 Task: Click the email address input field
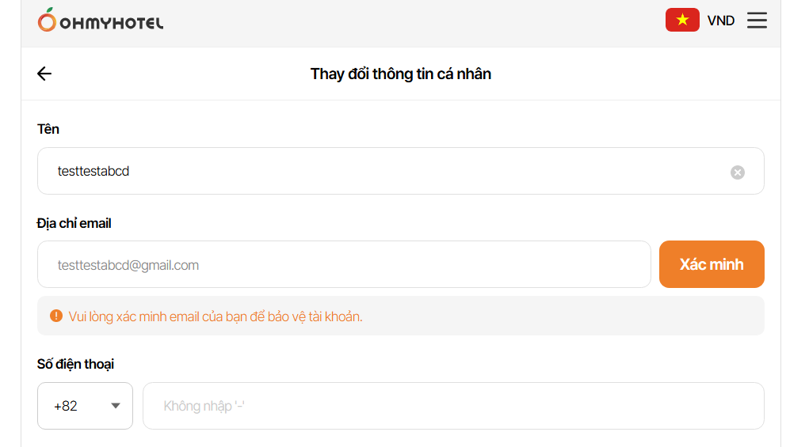point(344,264)
